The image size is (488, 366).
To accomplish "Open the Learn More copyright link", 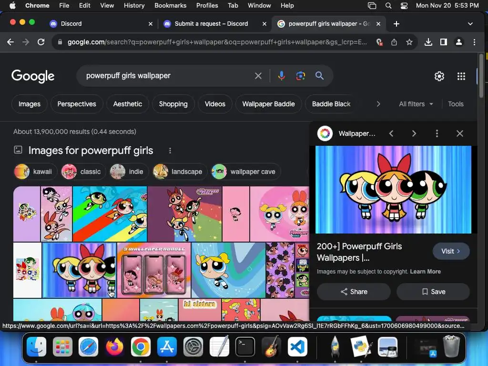I will tap(425, 271).
